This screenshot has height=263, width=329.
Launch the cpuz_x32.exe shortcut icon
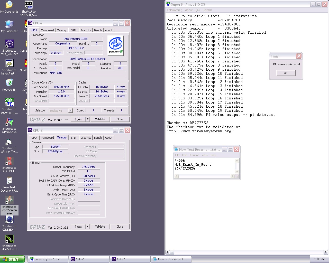9,48
